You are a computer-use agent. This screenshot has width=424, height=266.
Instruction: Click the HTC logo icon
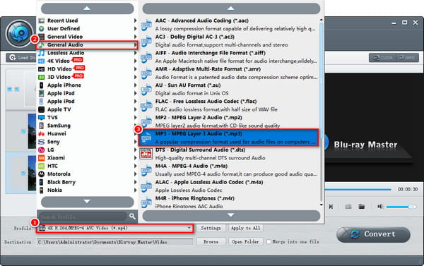[x=42, y=166]
